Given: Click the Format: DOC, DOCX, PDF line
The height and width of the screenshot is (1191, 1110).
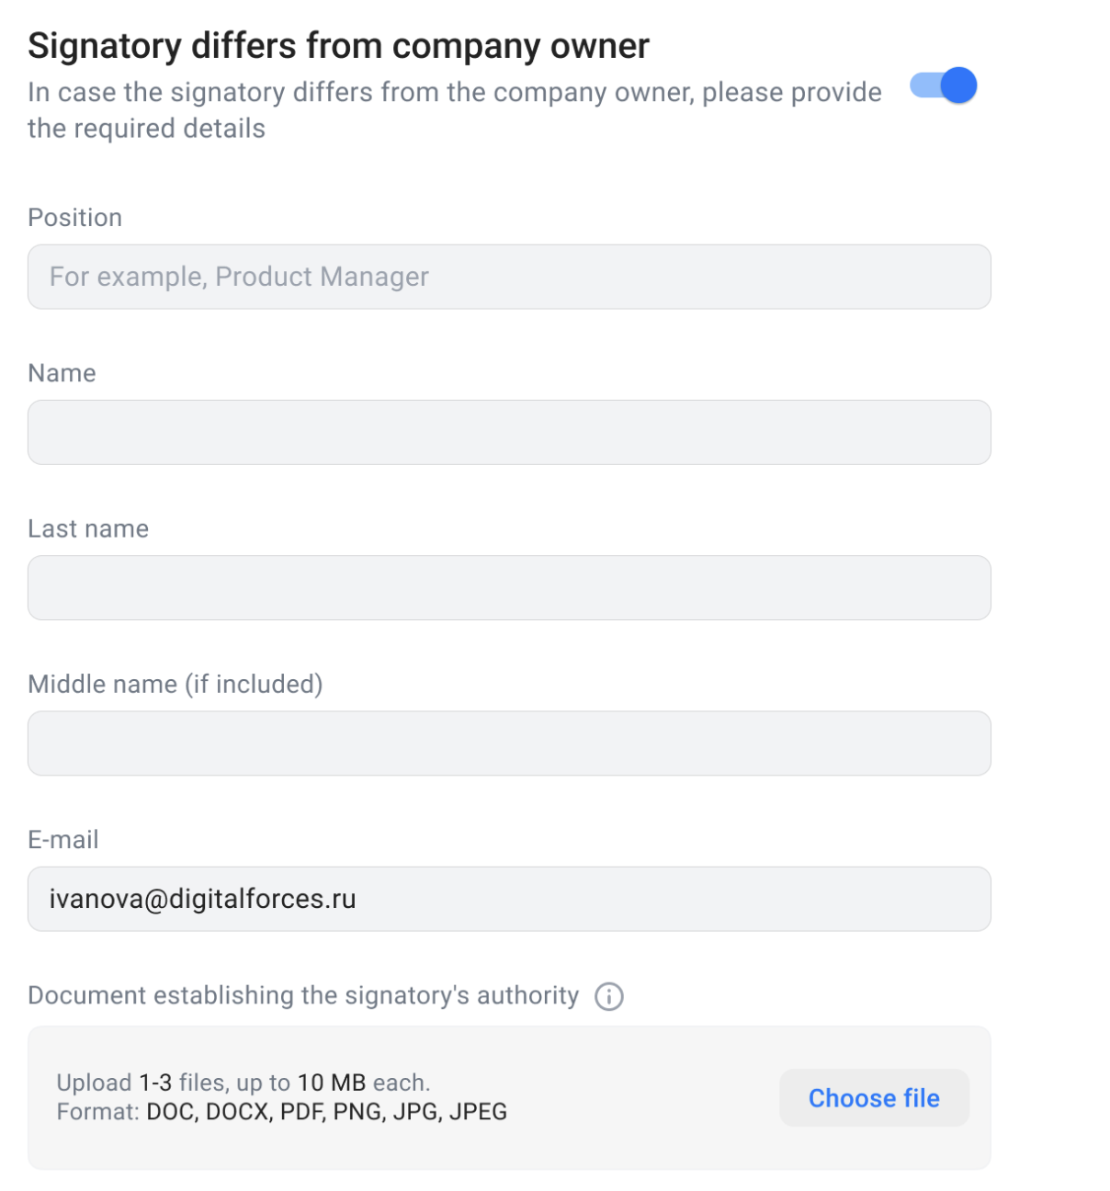Looking at the screenshot, I should click(281, 1112).
